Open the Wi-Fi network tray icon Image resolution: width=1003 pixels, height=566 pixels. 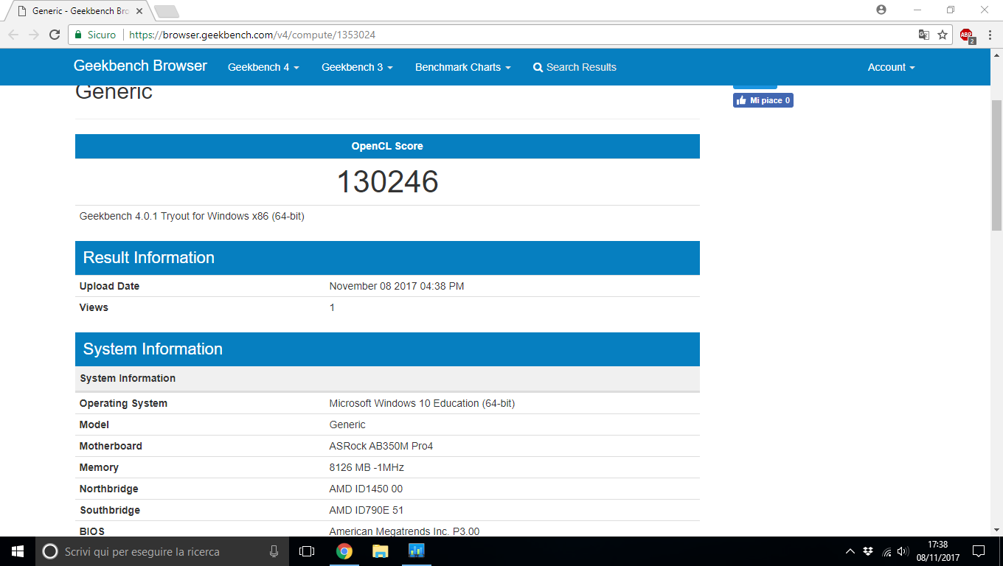tap(886, 551)
